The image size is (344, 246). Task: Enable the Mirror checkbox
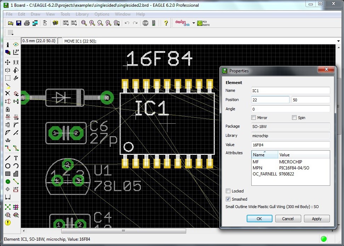pyautogui.click(x=253, y=118)
